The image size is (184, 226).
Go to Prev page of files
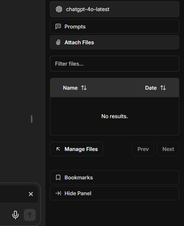tap(143, 149)
